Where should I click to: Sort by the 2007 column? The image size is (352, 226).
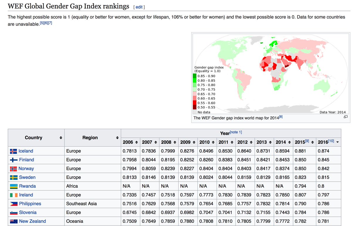click(x=155, y=142)
